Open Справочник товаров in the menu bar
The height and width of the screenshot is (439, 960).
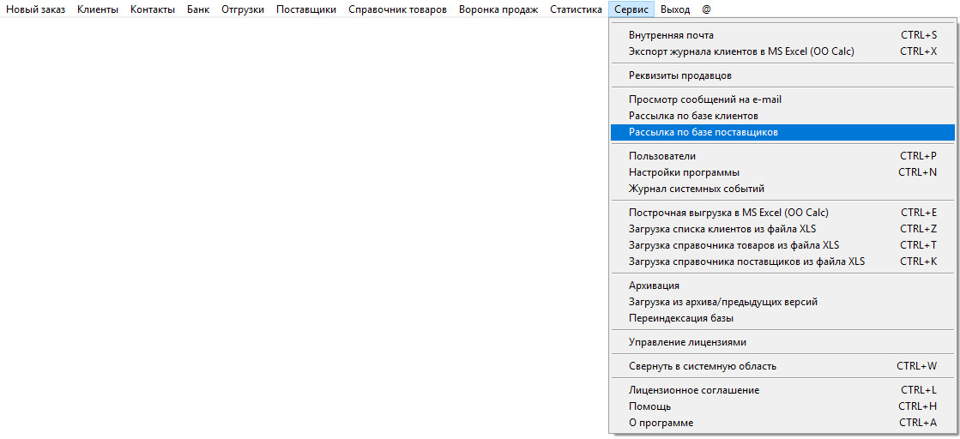click(x=397, y=9)
